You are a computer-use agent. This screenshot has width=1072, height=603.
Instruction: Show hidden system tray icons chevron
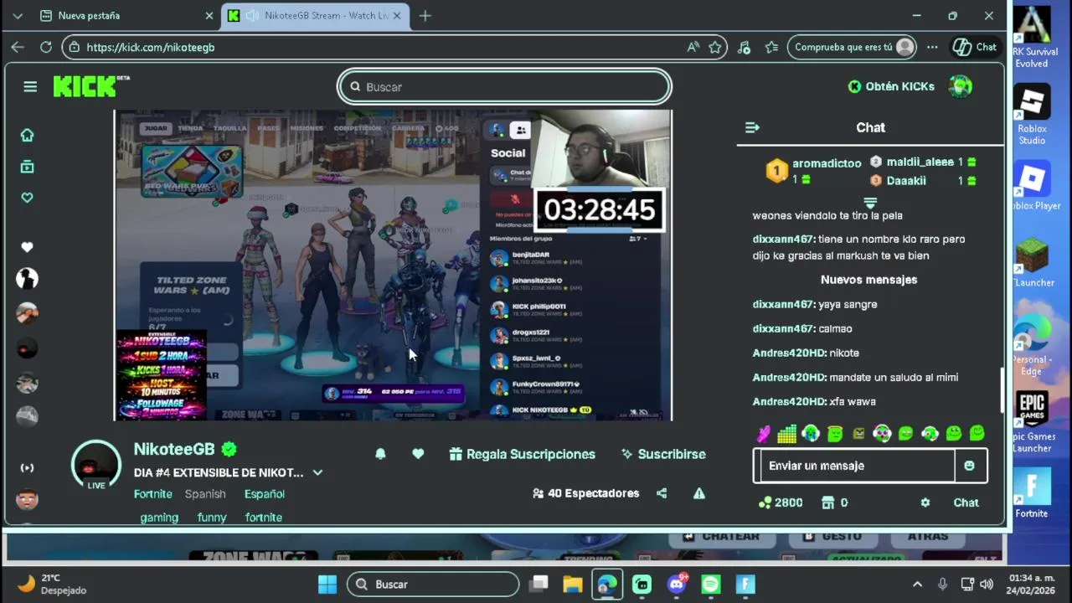(917, 584)
